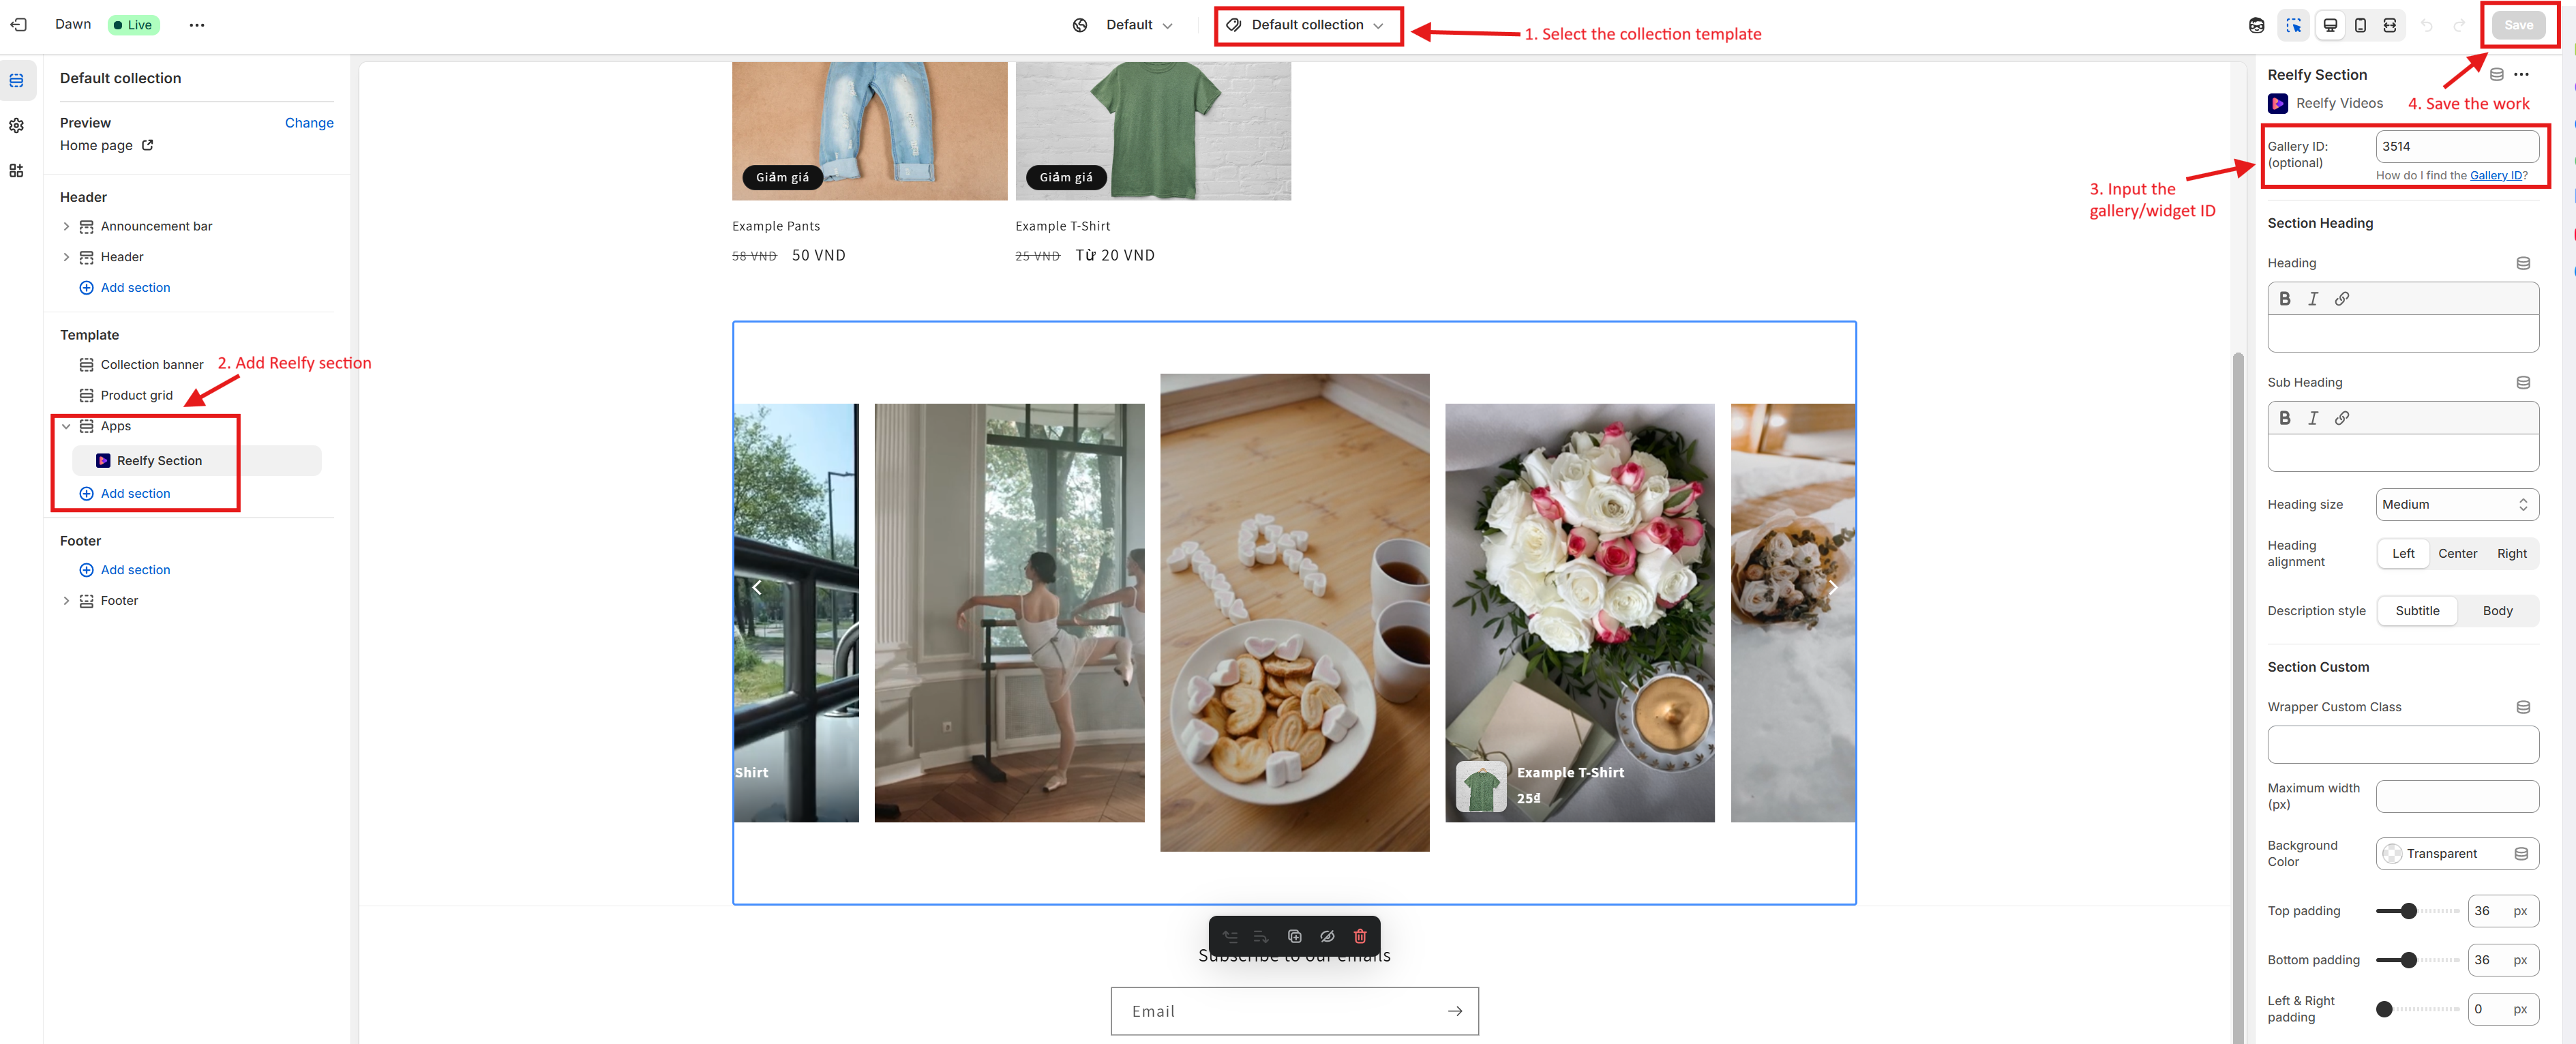Select the Product grid section
The height and width of the screenshot is (1044, 2576).
click(x=136, y=396)
